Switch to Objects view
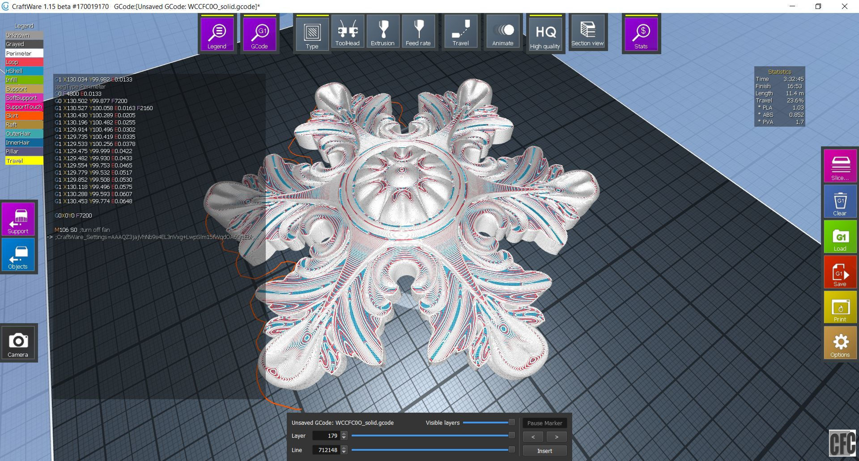 point(18,254)
